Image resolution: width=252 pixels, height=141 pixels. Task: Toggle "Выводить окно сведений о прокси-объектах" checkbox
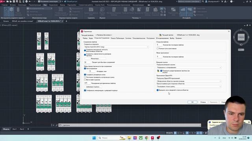point(157,90)
